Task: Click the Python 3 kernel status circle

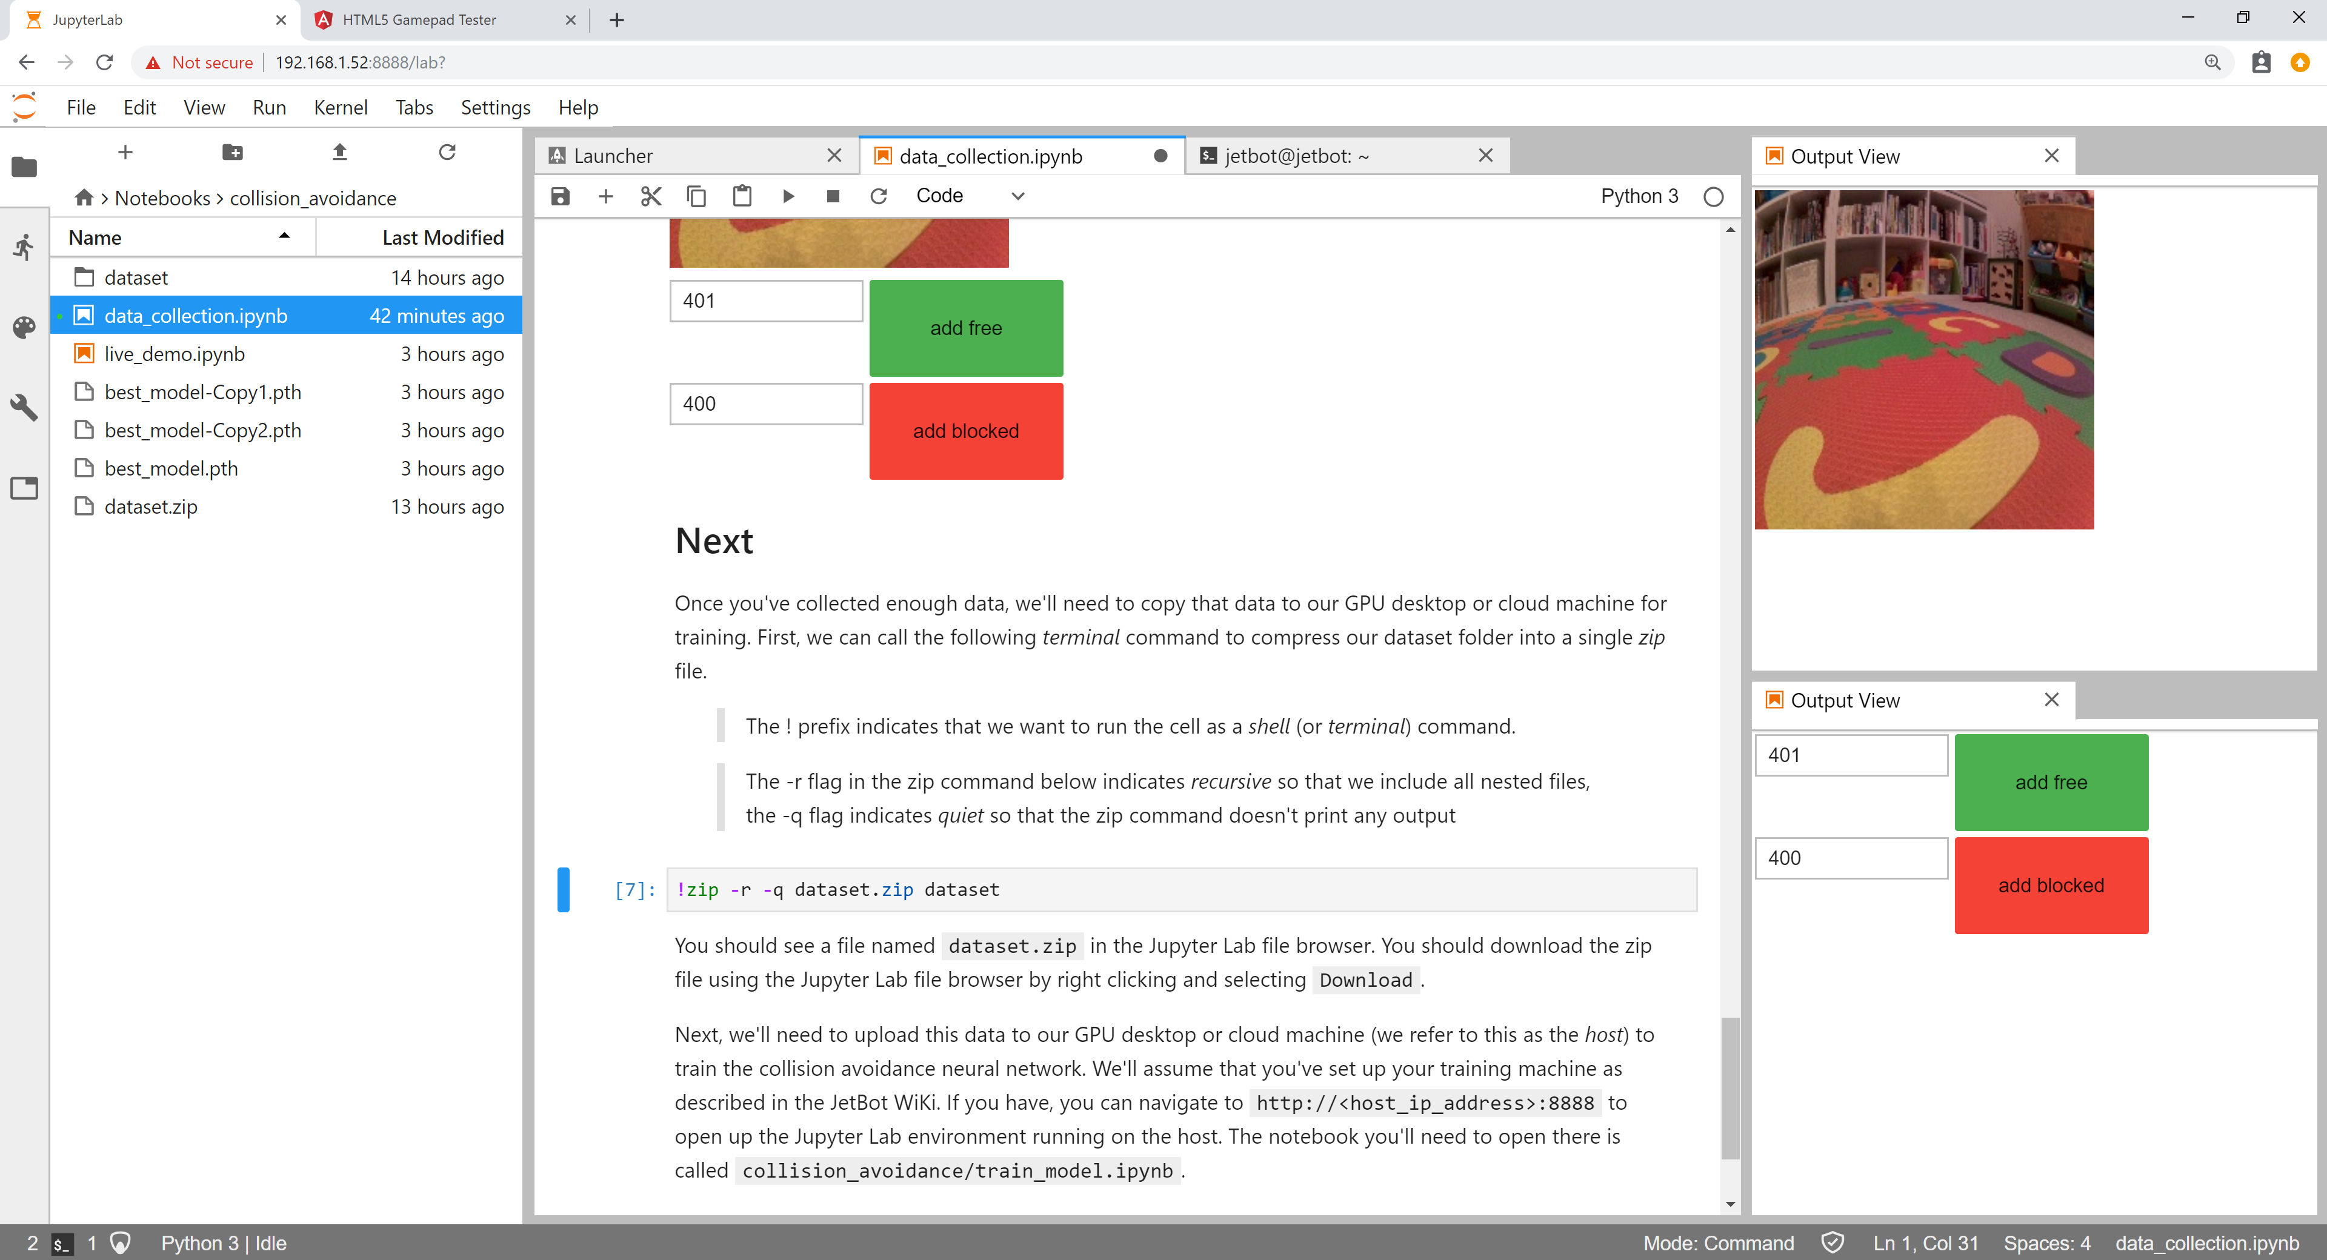Action: pos(1713,197)
